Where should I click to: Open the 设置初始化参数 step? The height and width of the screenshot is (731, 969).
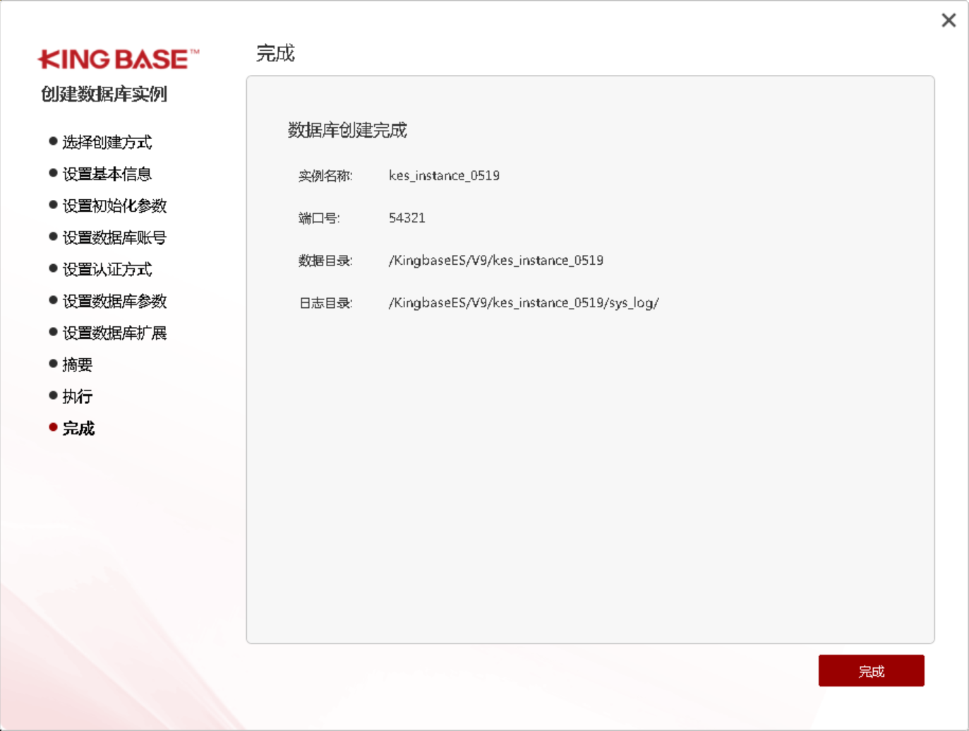pos(114,206)
